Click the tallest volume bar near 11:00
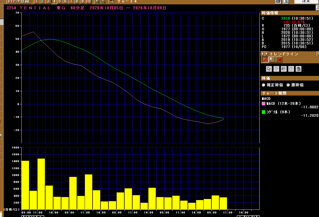The height and width of the screenshot is (217, 319). pos(41,184)
